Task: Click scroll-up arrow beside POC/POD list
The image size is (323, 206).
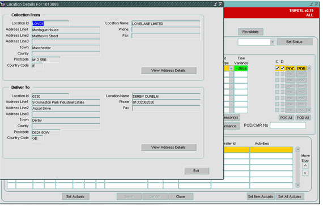Action: [x=309, y=68]
